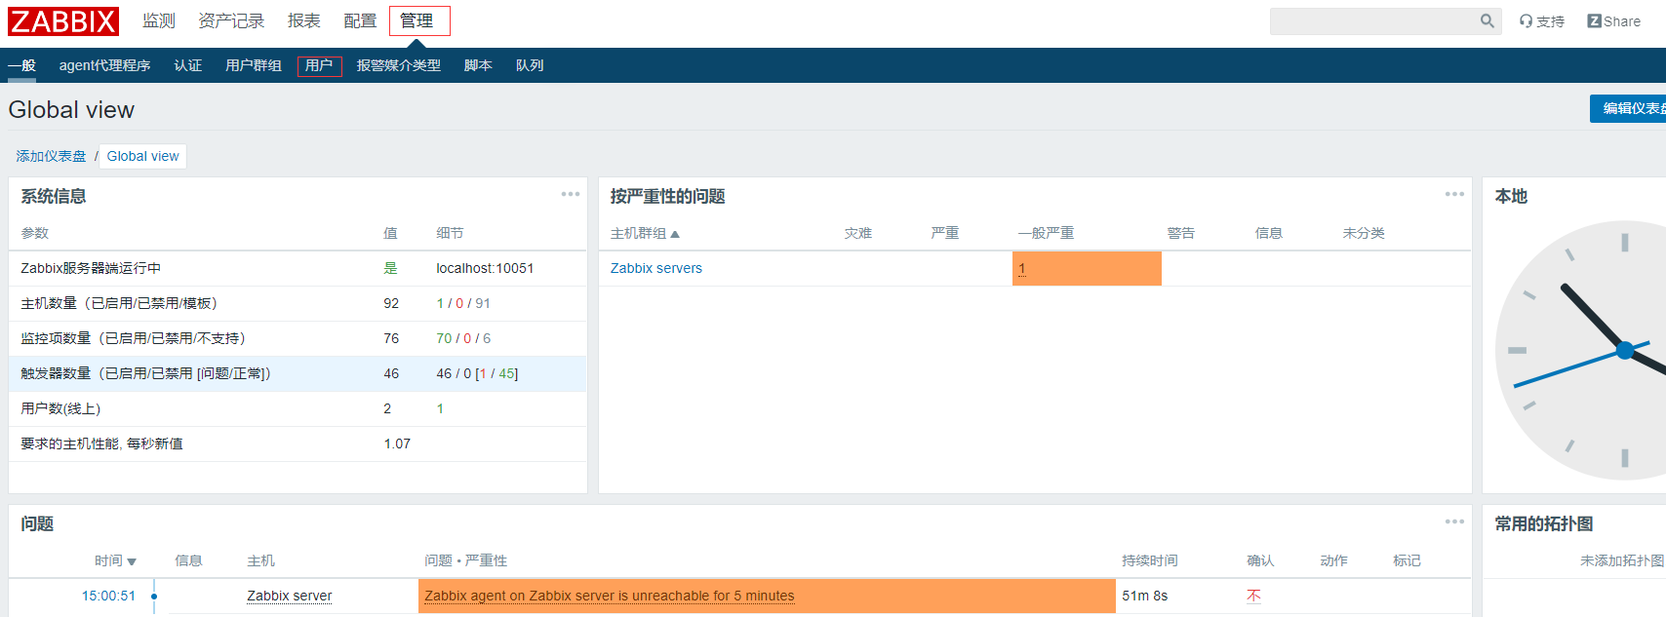This screenshot has height=617, width=1666.
Task: Click the 1.07 performance value
Action: pyautogui.click(x=397, y=443)
